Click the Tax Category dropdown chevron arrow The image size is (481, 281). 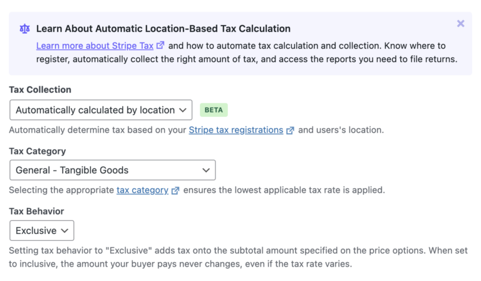coord(206,170)
